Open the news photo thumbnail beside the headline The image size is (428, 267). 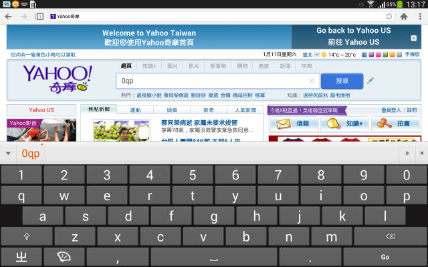(122, 131)
